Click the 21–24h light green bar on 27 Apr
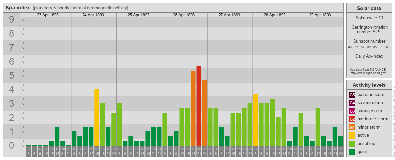The image size is (395, 160). pyautogui.click(x=250, y=125)
